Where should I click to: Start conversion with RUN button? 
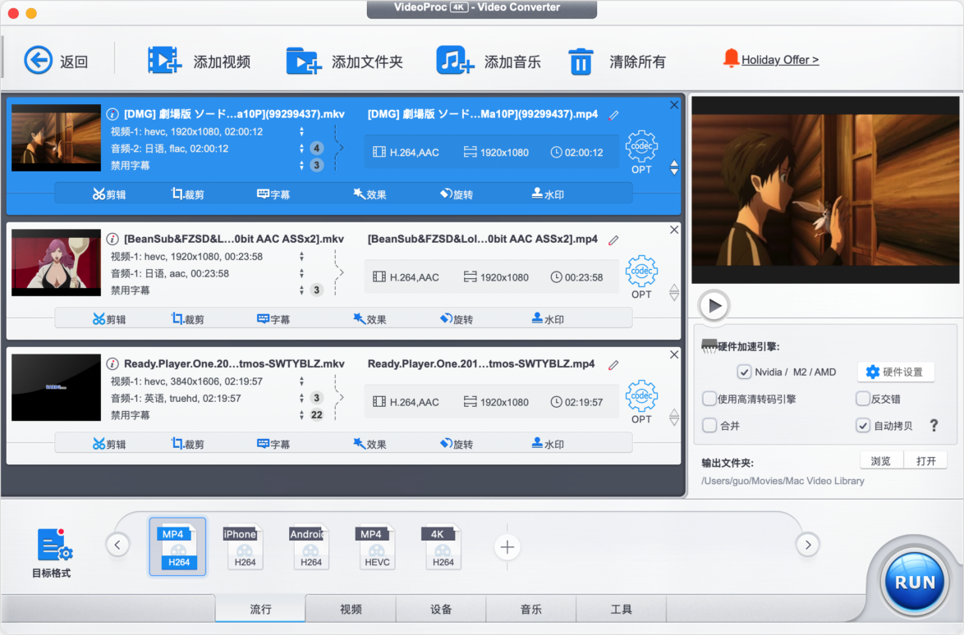(914, 582)
